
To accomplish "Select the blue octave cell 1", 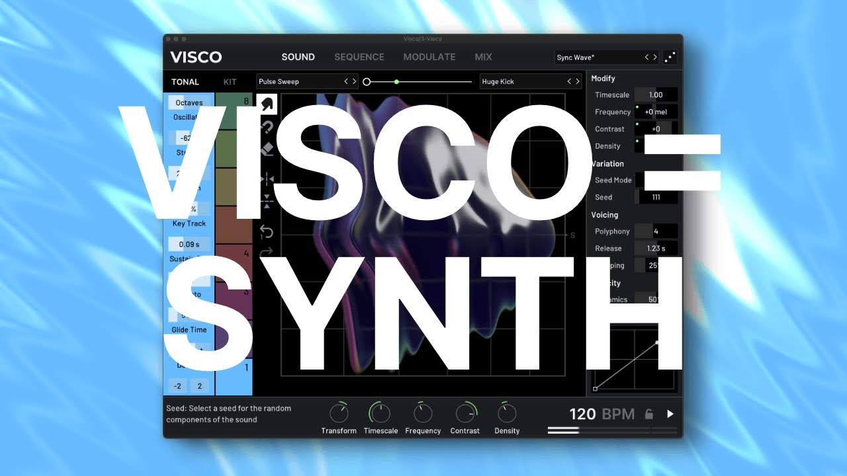I will click(x=234, y=377).
